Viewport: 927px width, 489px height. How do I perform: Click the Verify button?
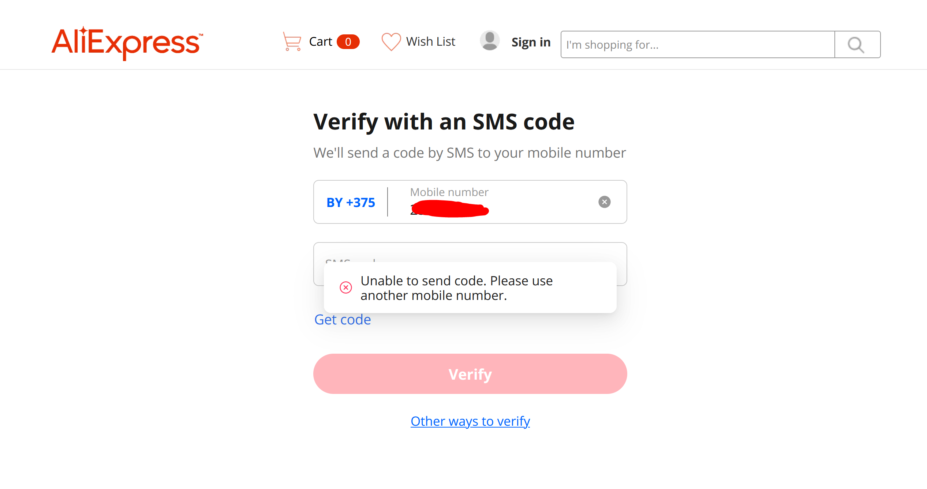tap(470, 374)
